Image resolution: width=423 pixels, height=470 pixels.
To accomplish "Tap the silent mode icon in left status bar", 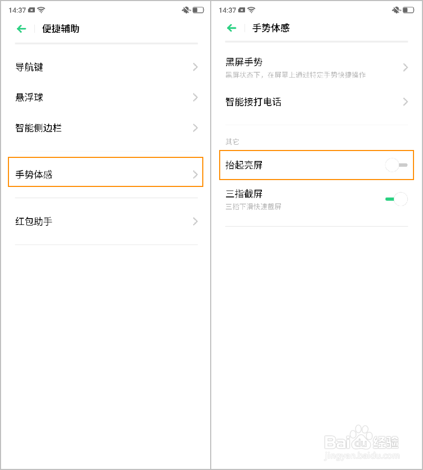I will point(186,10).
